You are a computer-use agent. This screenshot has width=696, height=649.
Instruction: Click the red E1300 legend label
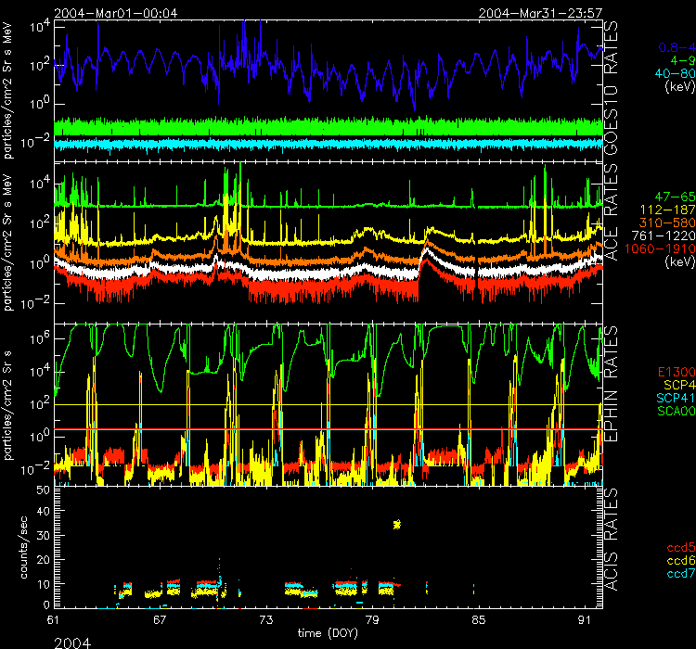click(x=675, y=372)
